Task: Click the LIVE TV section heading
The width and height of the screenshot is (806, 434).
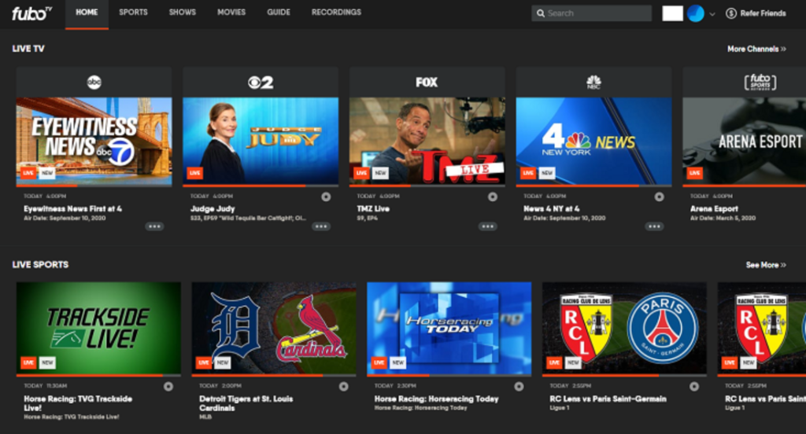Action: pos(28,49)
